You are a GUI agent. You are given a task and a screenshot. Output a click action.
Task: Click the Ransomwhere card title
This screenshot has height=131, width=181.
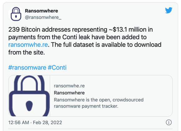click(x=69, y=93)
